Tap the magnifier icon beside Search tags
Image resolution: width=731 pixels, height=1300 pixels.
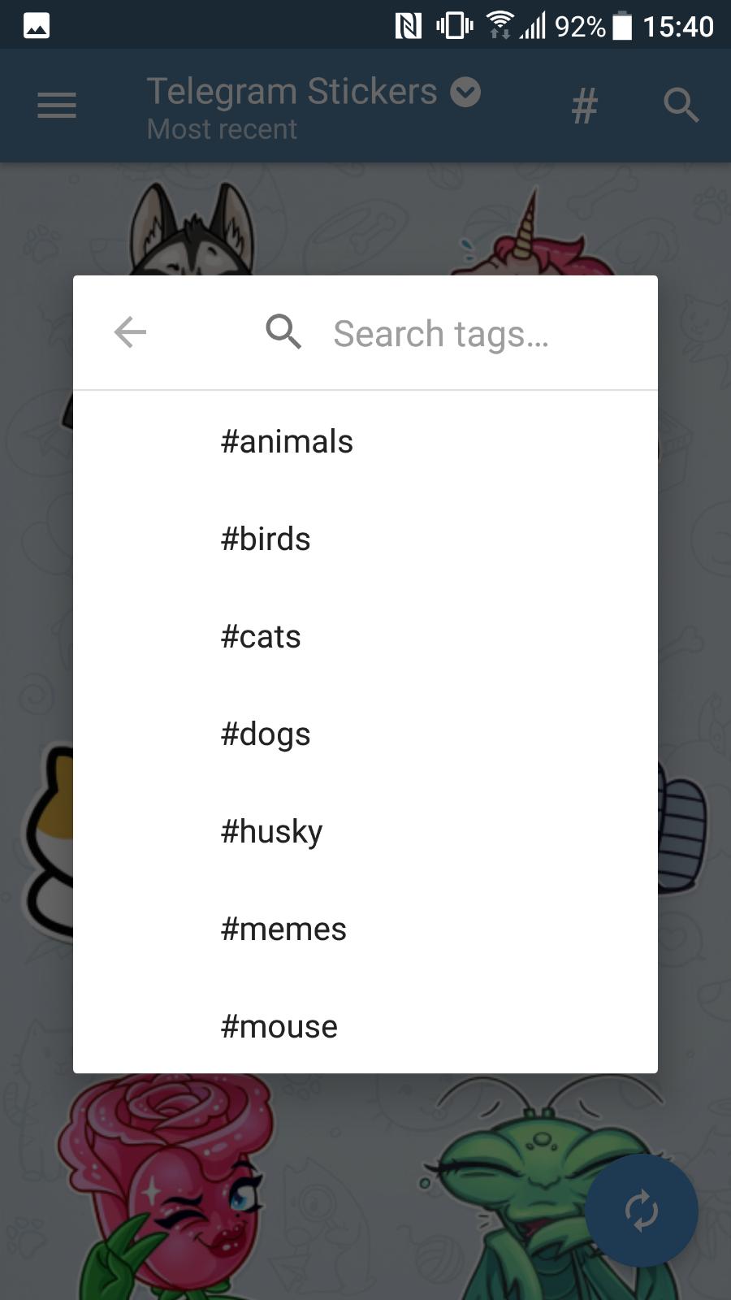283,332
